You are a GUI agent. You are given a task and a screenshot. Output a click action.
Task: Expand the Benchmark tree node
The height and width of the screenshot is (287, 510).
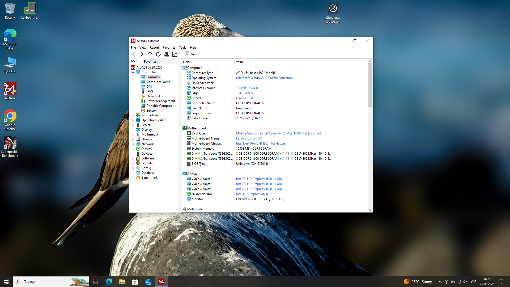click(x=133, y=178)
